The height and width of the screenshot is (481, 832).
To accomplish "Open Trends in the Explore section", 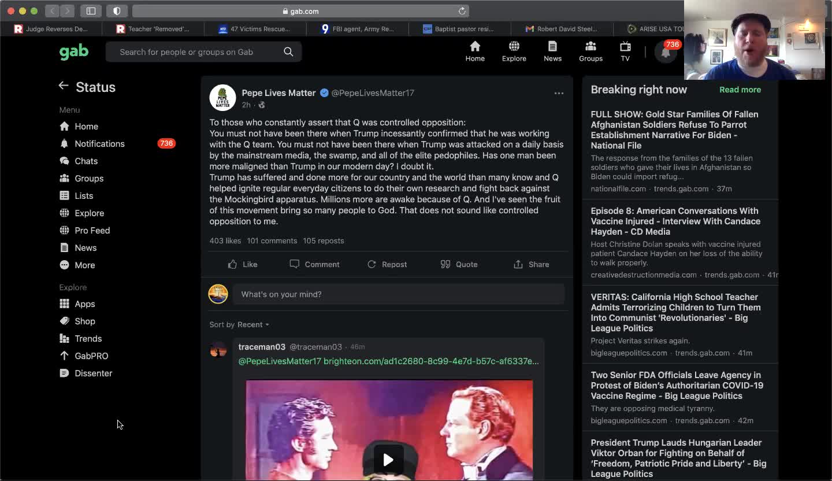I will [81, 338].
